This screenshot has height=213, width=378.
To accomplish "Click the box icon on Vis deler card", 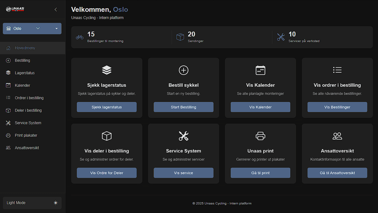I will coord(106,136).
